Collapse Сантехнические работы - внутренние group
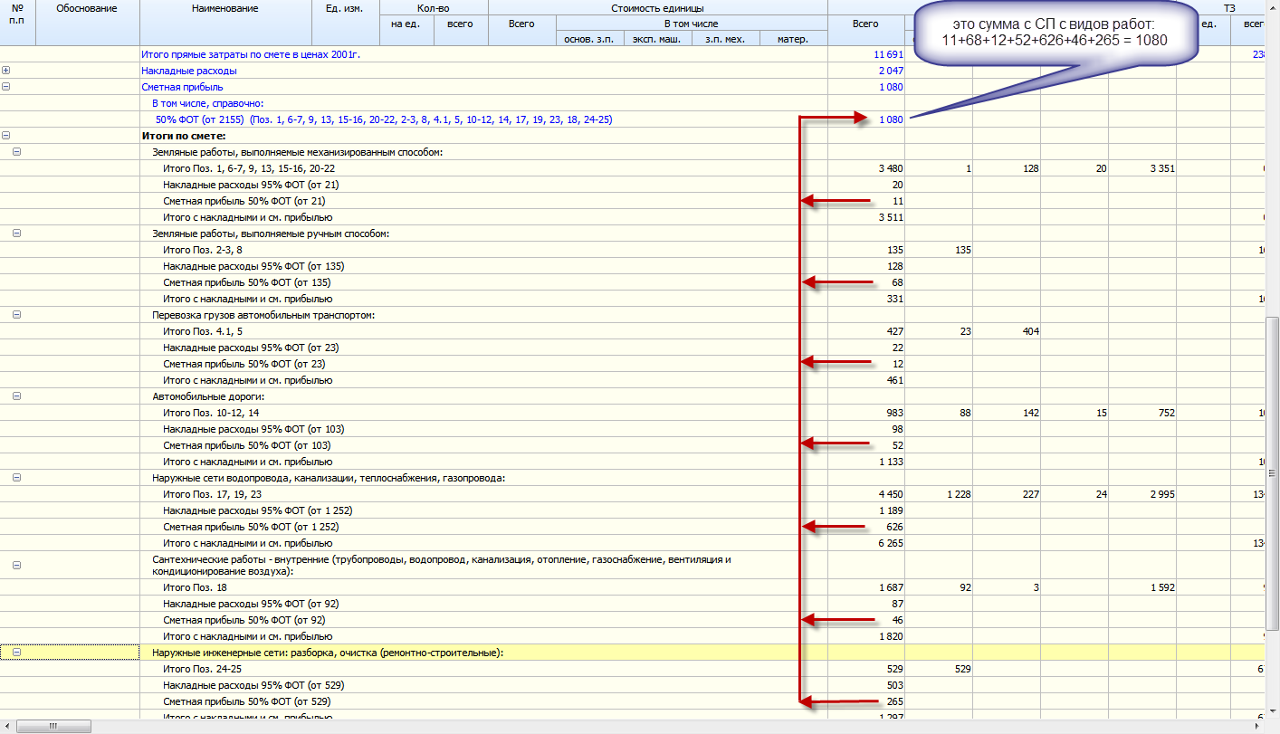1280x734 pixels. click(16, 565)
